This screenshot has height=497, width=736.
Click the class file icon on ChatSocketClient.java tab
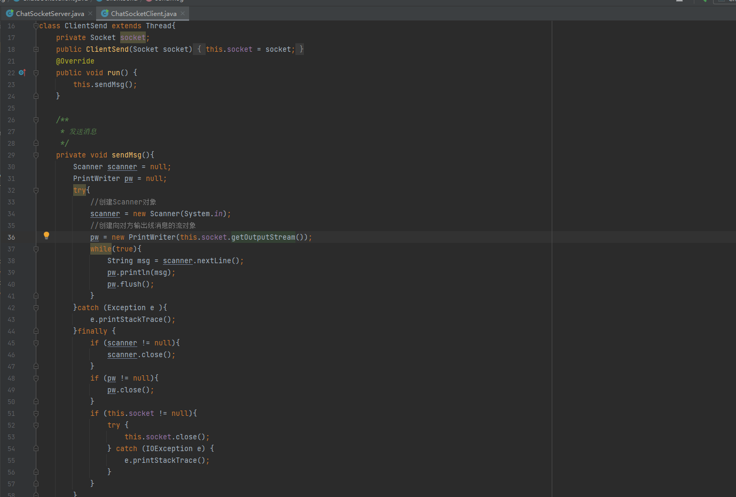(105, 13)
